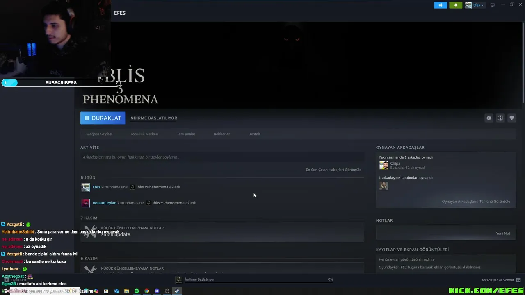This screenshot has height=295, width=525.
Task: Click friends chat icon bottom right
Action: [518, 280]
